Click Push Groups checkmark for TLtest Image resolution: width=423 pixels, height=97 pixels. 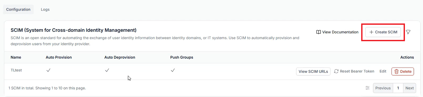coord(173,70)
